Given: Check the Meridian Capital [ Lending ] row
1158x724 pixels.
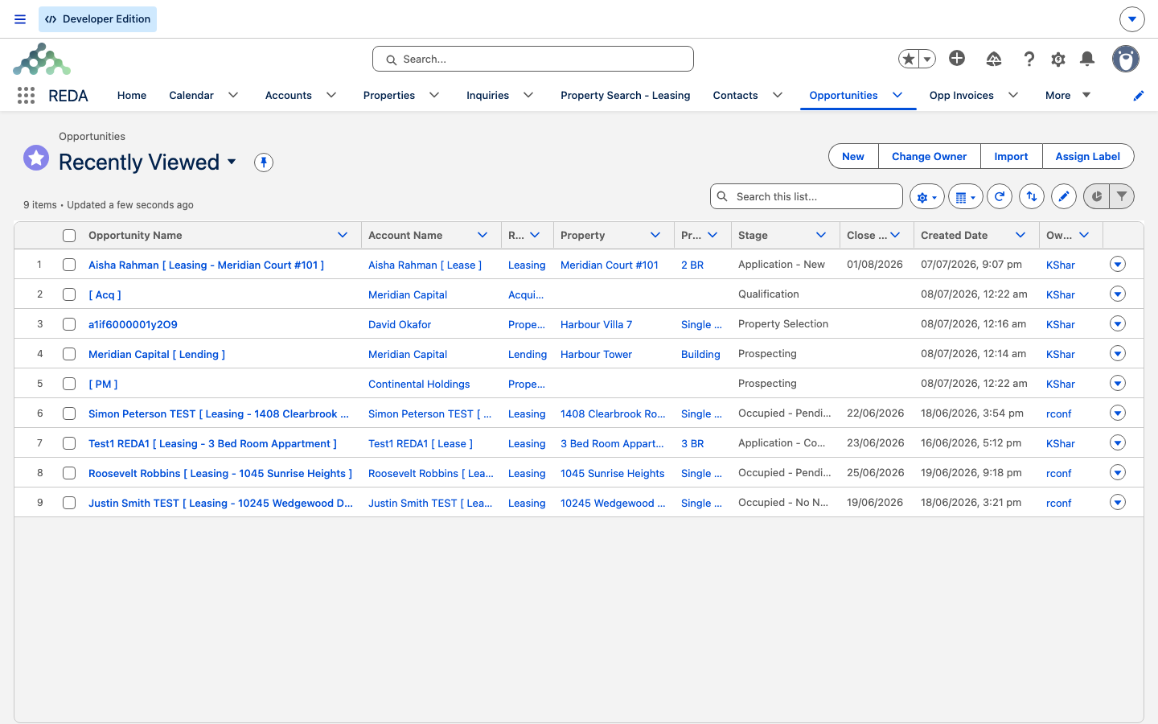Looking at the screenshot, I should (x=69, y=354).
